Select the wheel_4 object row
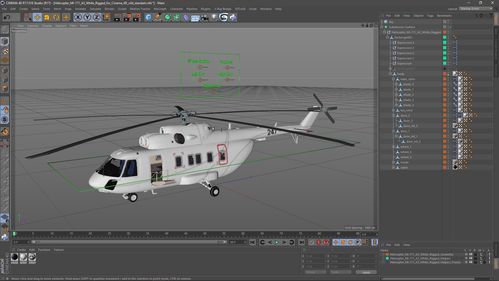Viewport: 499px width, 281px height. click(411, 152)
